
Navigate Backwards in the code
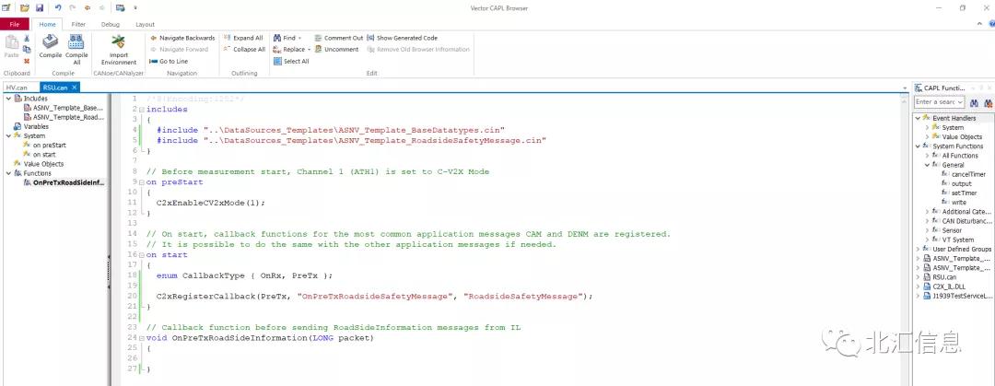click(182, 38)
